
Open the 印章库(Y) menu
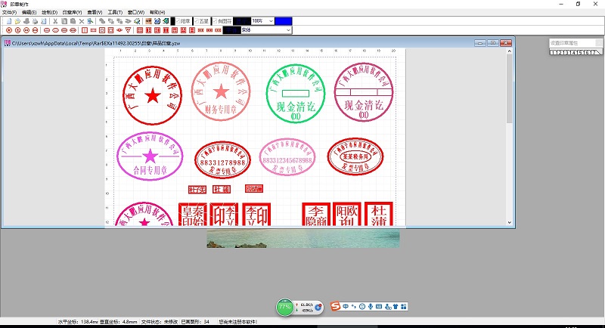pos(72,12)
